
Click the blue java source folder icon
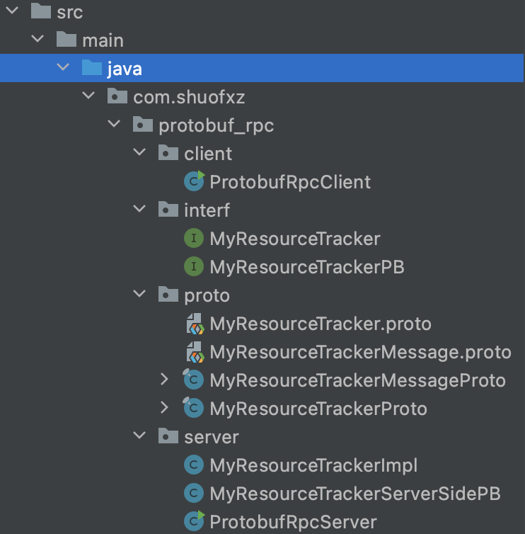pos(92,67)
